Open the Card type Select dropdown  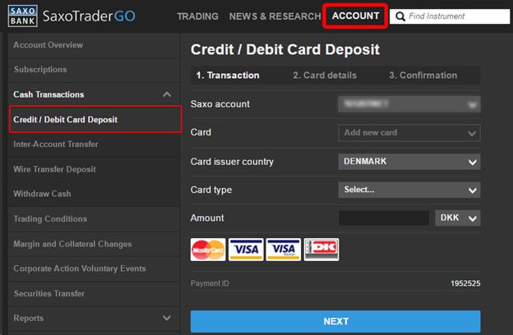click(x=409, y=190)
